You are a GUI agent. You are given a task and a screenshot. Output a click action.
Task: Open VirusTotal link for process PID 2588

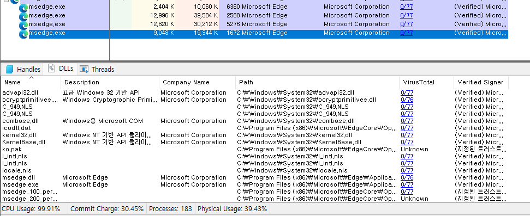point(406,15)
